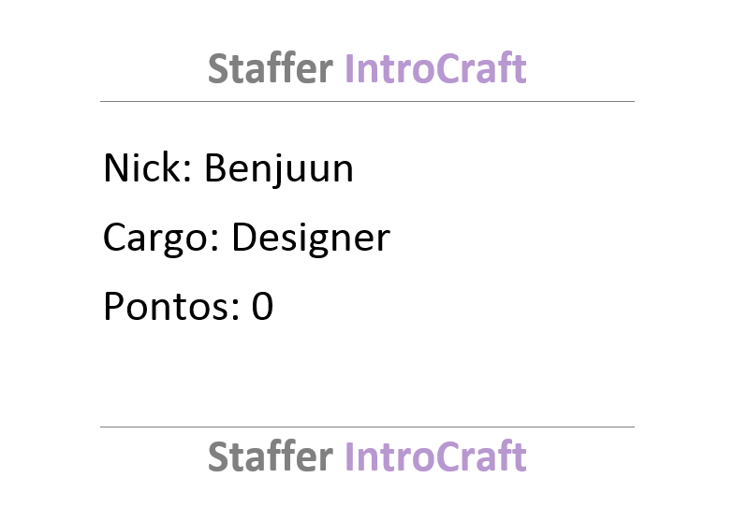
Task: Select the role value "Designer"
Action: tap(311, 239)
